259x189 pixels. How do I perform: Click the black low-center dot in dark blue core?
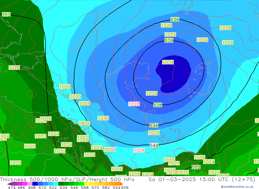pyautogui.click(x=172, y=70)
